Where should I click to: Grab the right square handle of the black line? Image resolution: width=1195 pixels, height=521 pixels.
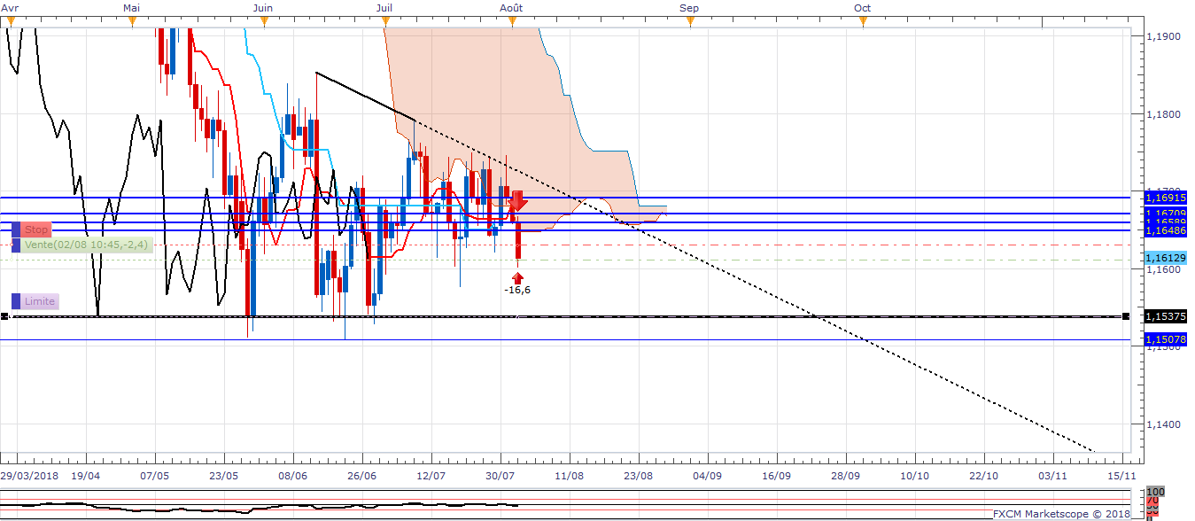(x=1126, y=316)
